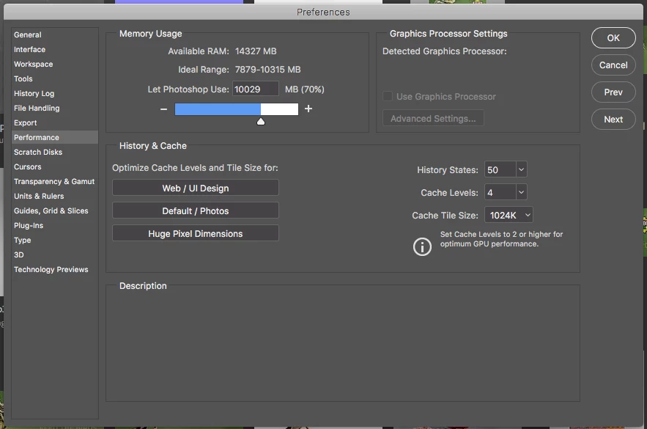This screenshot has width=647, height=429.
Task: Select General preferences category
Action: pyautogui.click(x=55, y=34)
